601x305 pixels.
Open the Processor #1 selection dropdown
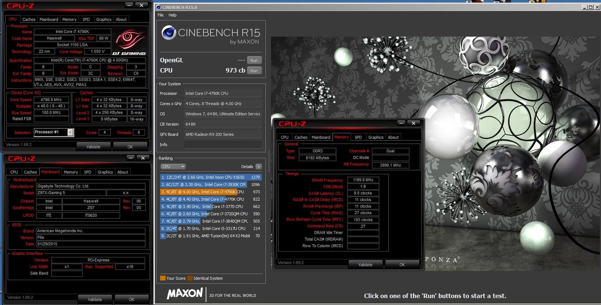pyautogui.click(x=54, y=133)
